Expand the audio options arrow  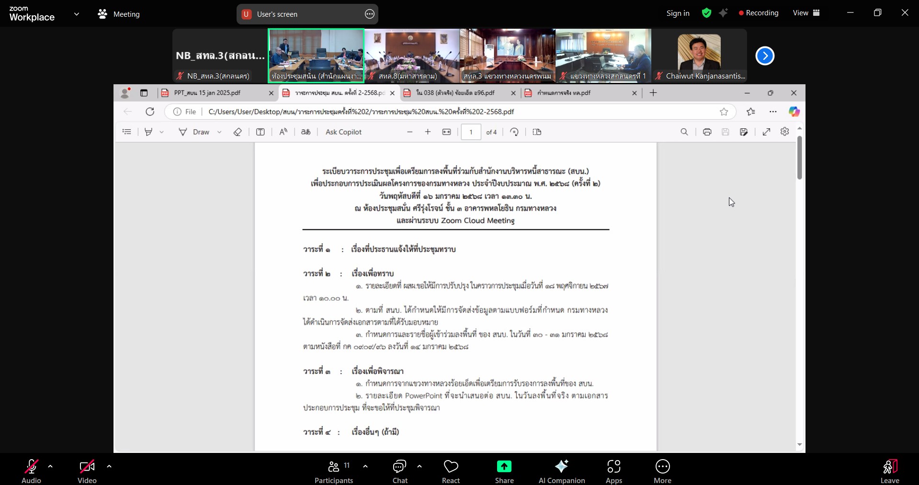pyautogui.click(x=50, y=466)
